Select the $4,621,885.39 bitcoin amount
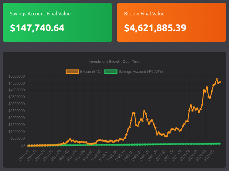 coord(155,28)
